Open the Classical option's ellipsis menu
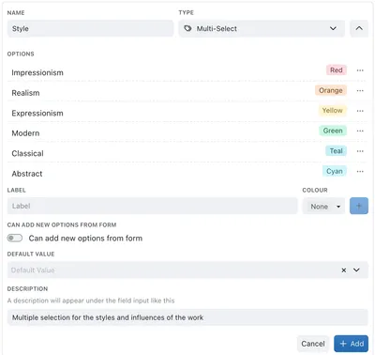375x355 pixels. tap(360, 151)
